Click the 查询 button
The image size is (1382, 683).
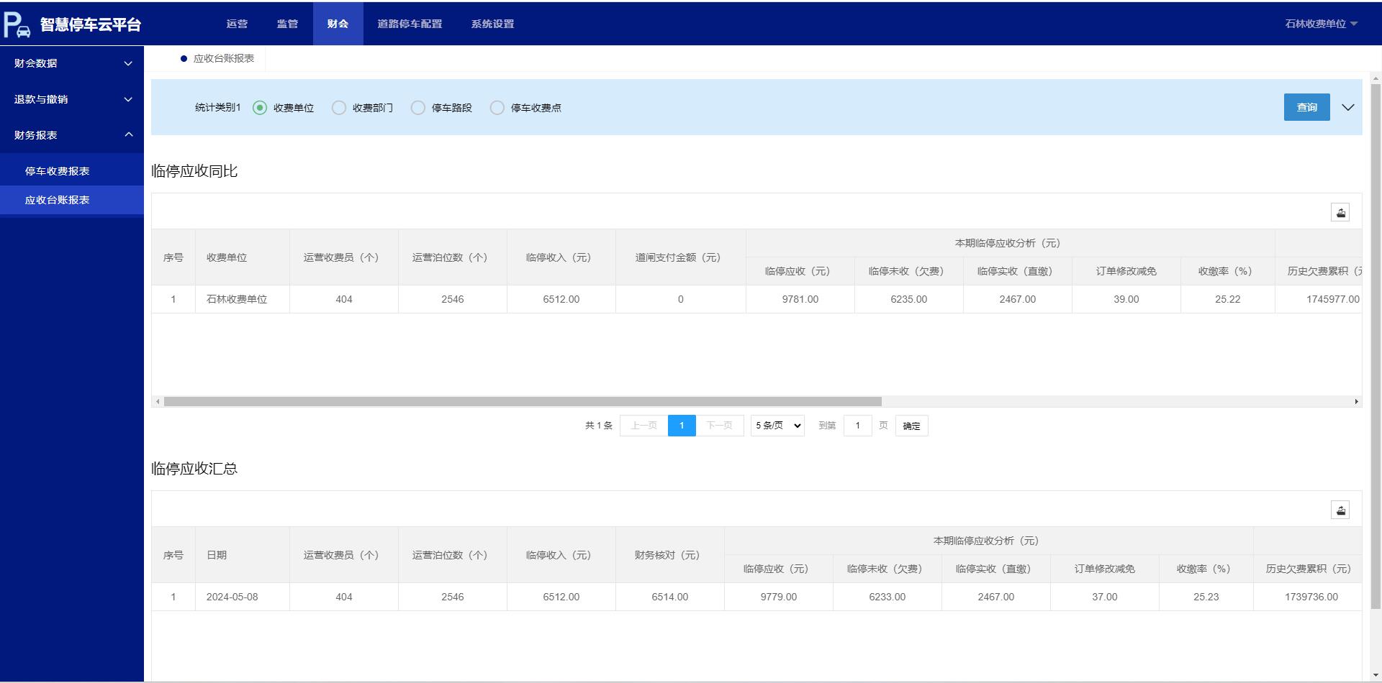click(x=1306, y=107)
